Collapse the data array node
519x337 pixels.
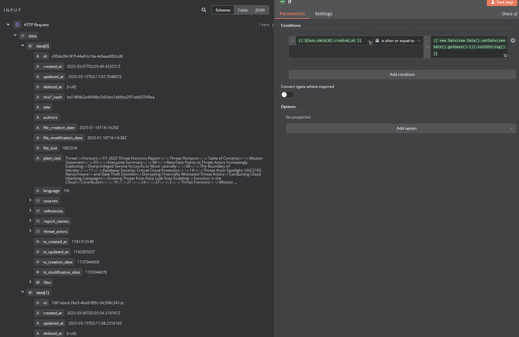15,35
